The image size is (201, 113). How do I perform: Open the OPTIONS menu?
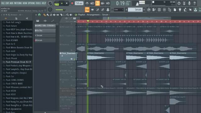[x=31, y=3]
